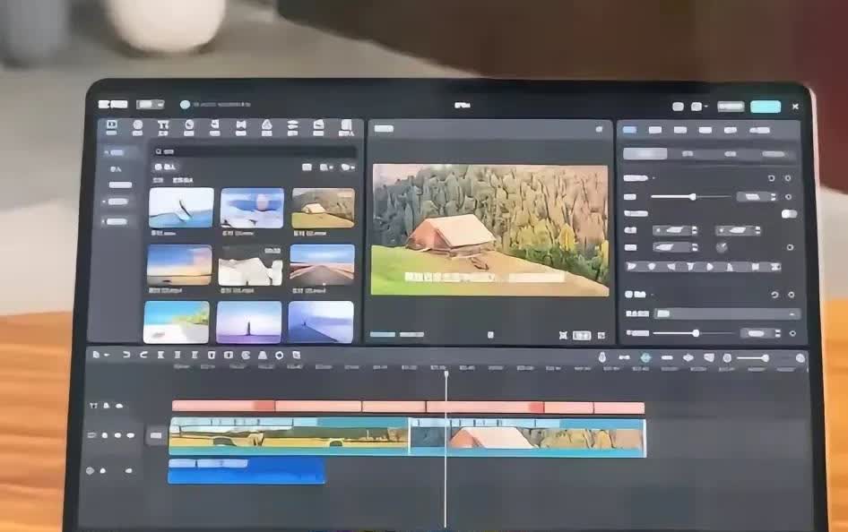Open the Stickers icon in the media toolbar
The width and height of the screenshot is (848, 532).
[x=189, y=127]
